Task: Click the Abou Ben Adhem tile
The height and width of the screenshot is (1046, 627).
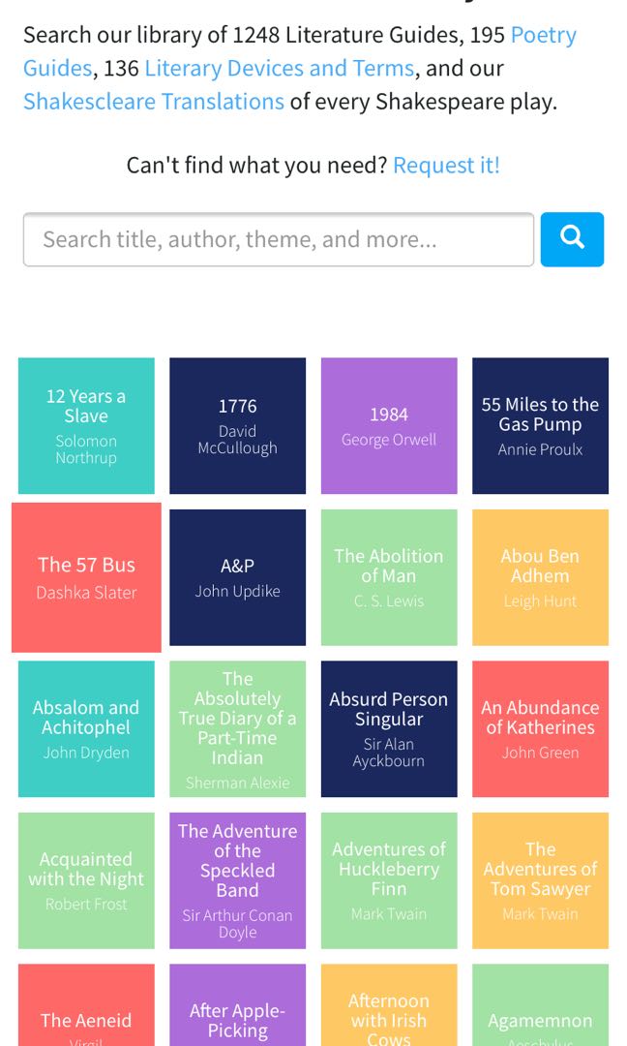Action: (540, 577)
